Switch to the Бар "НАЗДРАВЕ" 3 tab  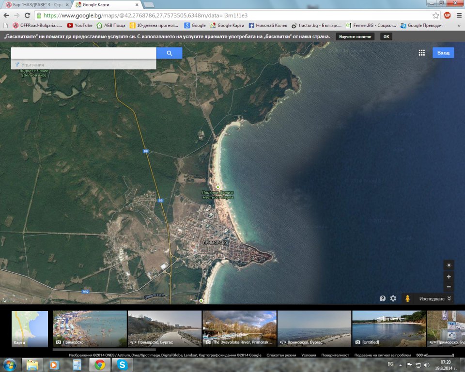tap(36, 4)
